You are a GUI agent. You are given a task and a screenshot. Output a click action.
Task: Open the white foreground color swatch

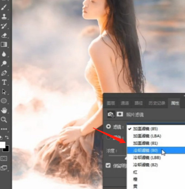(3, 145)
